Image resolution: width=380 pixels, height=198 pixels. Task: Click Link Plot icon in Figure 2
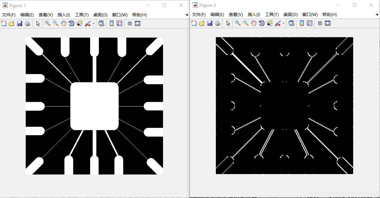pyautogui.click(x=291, y=23)
